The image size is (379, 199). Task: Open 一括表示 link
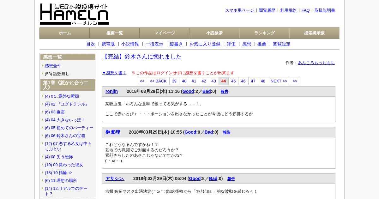(x=154, y=44)
